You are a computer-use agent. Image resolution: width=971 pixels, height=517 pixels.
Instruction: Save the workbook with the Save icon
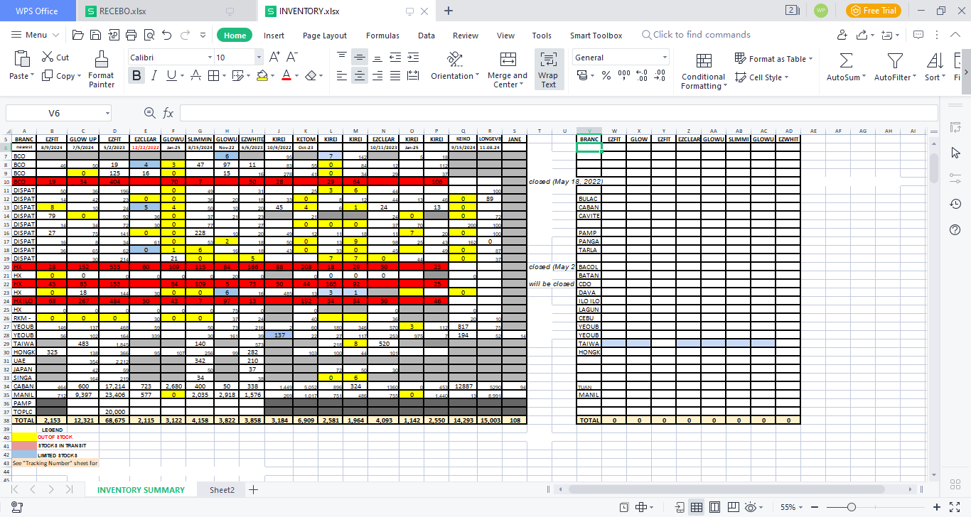pos(96,35)
